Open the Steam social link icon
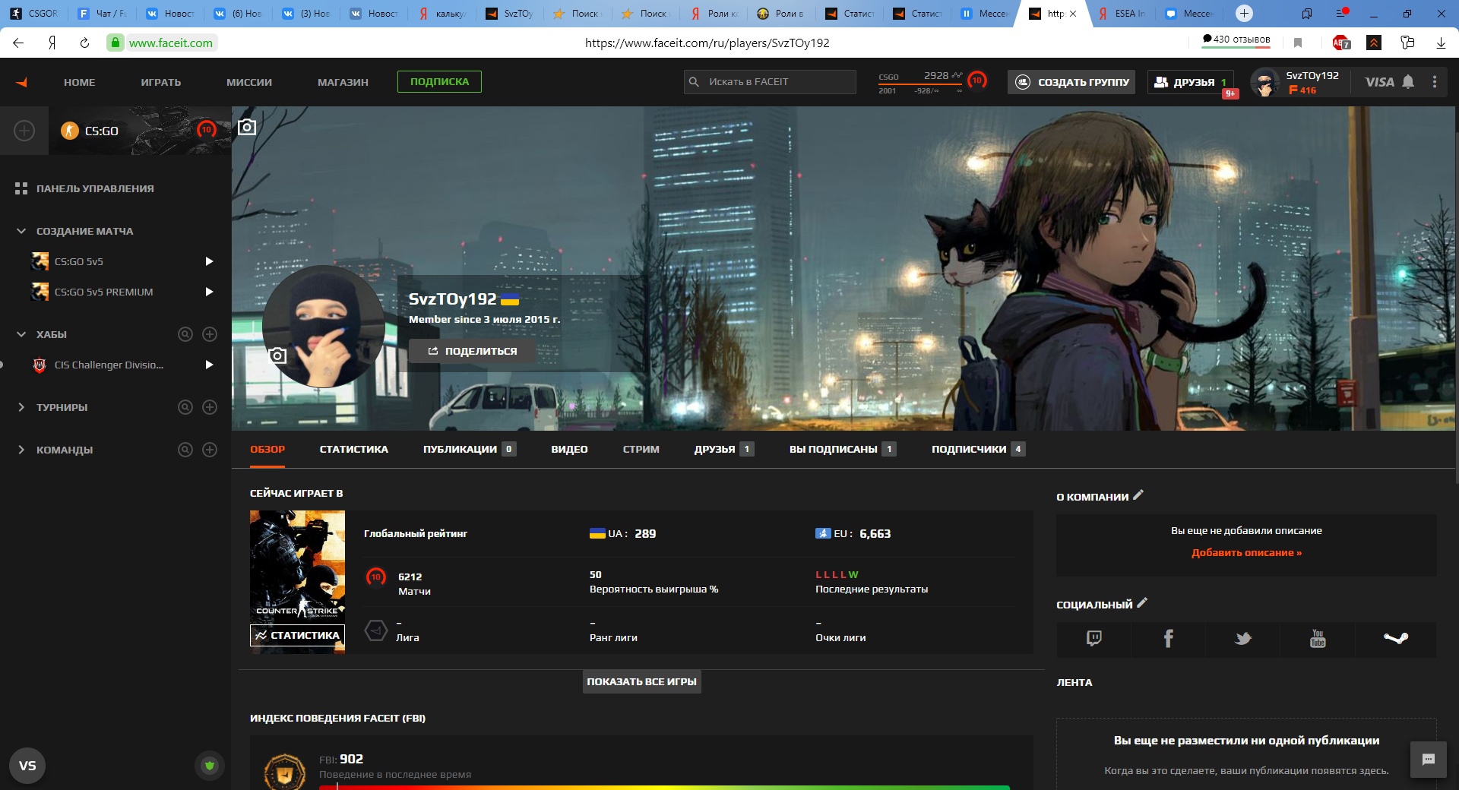 [x=1396, y=638]
